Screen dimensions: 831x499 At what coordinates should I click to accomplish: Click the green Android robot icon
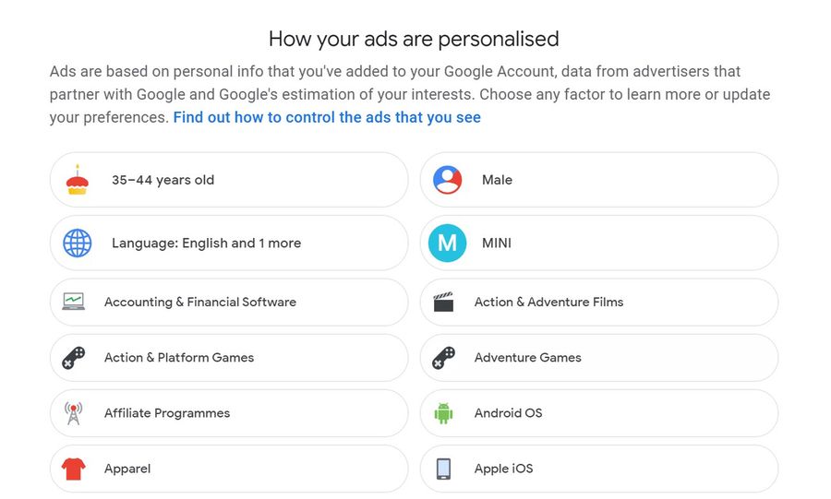click(x=443, y=413)
